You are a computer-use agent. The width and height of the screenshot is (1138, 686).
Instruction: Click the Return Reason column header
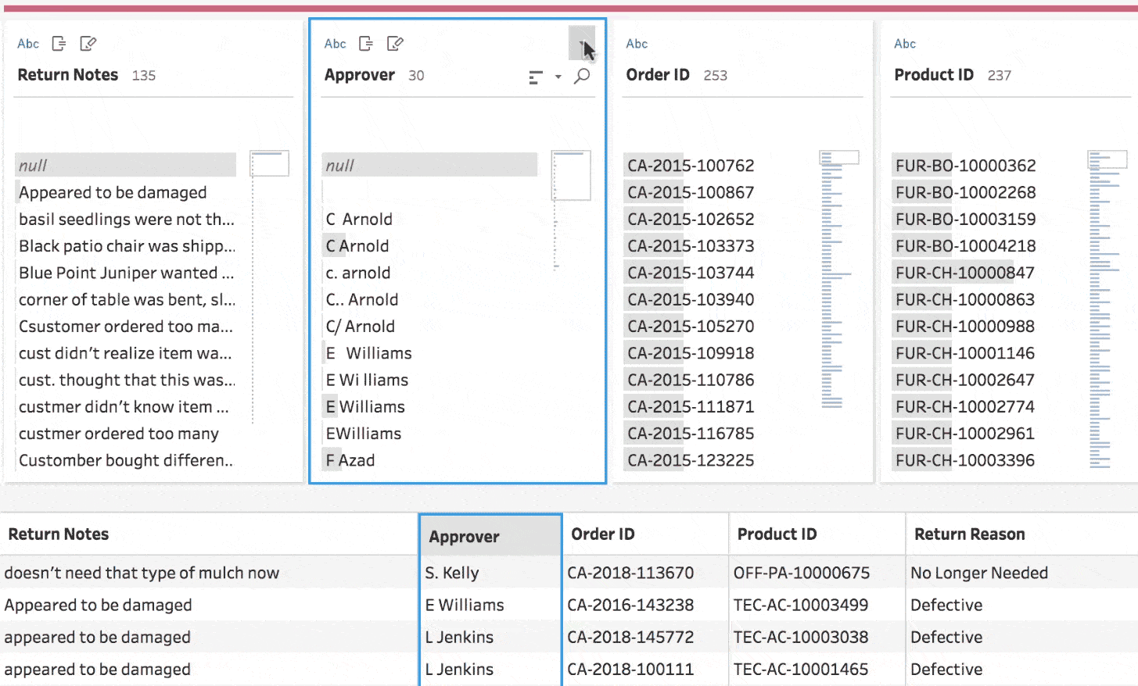(969, 534)
